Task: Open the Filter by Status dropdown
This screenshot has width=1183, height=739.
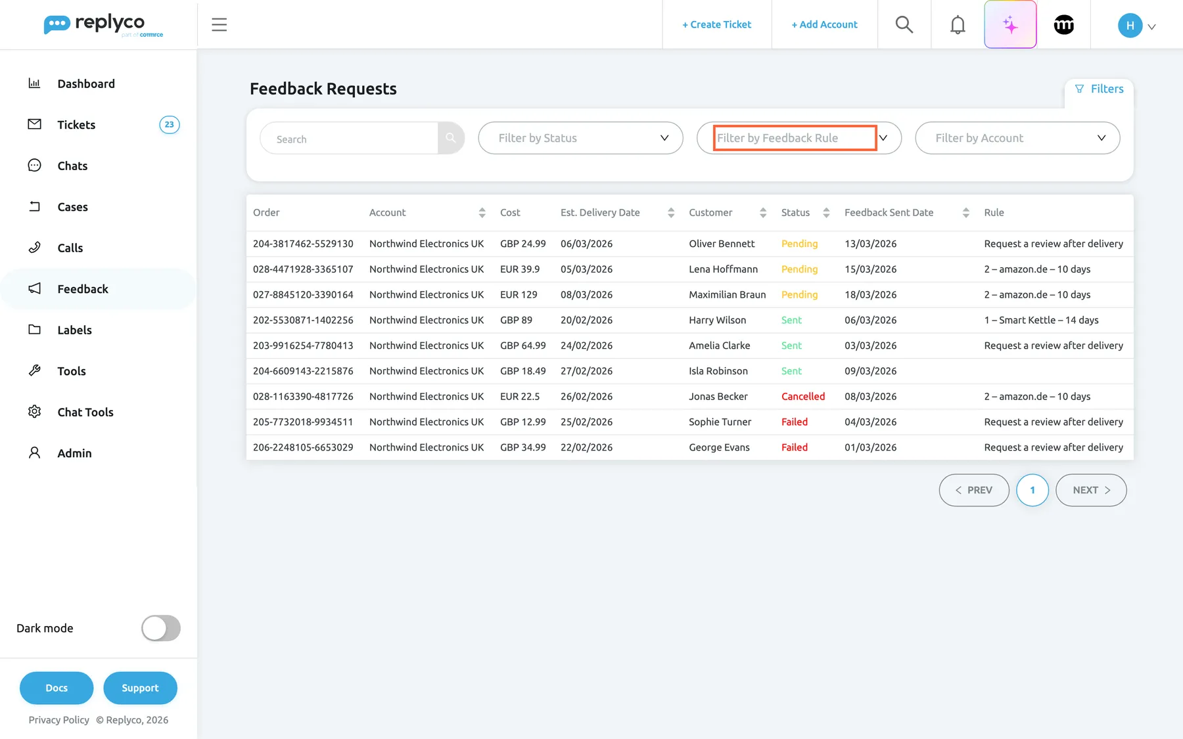Action: pyautogui.click(x=580, y=138)
